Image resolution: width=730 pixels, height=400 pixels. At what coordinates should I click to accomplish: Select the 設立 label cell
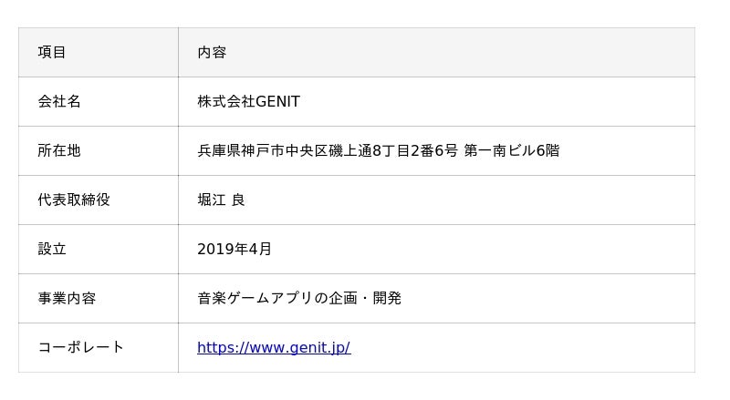tap(52, 249)
